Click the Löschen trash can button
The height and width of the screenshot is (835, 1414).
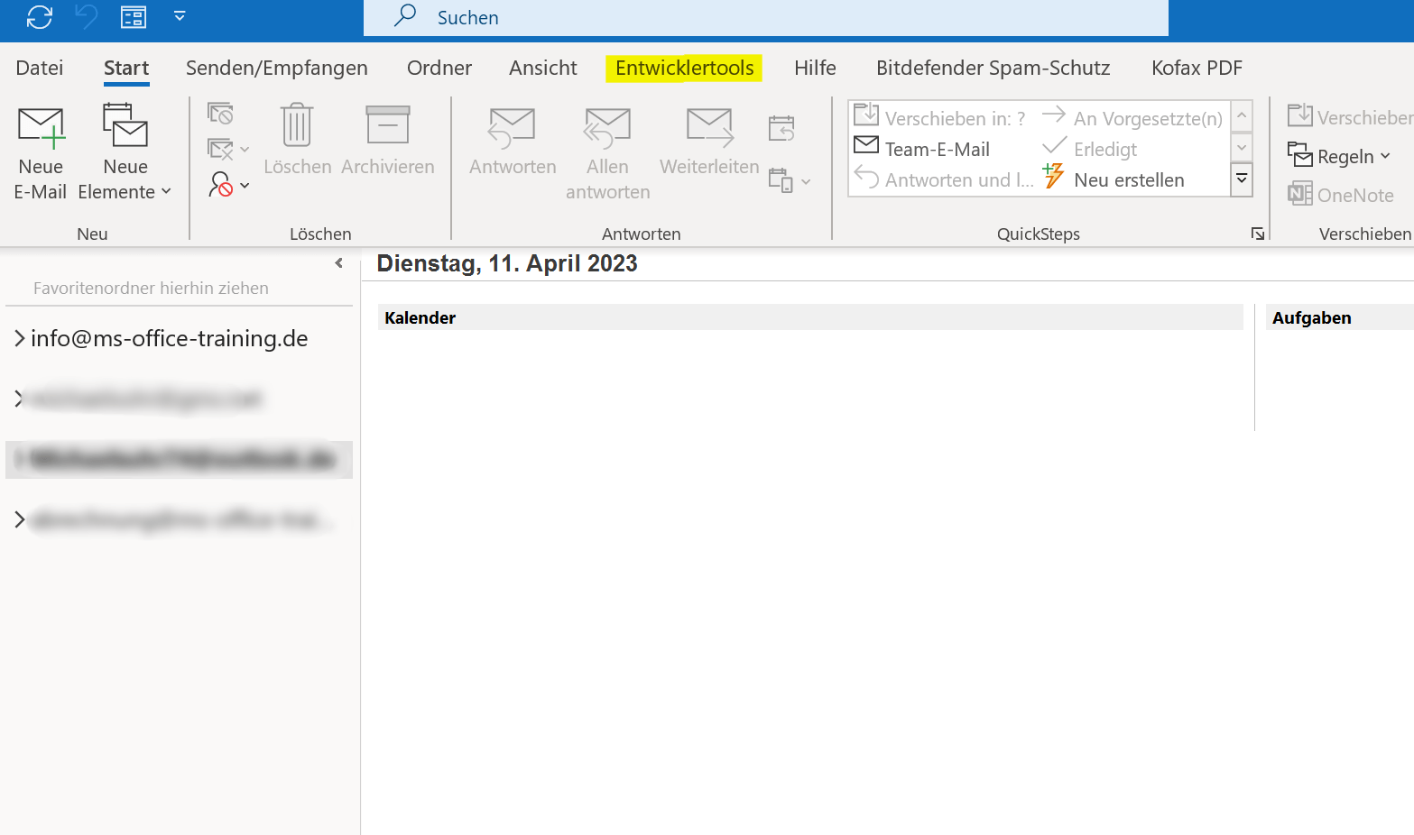(x=297, y=141)
